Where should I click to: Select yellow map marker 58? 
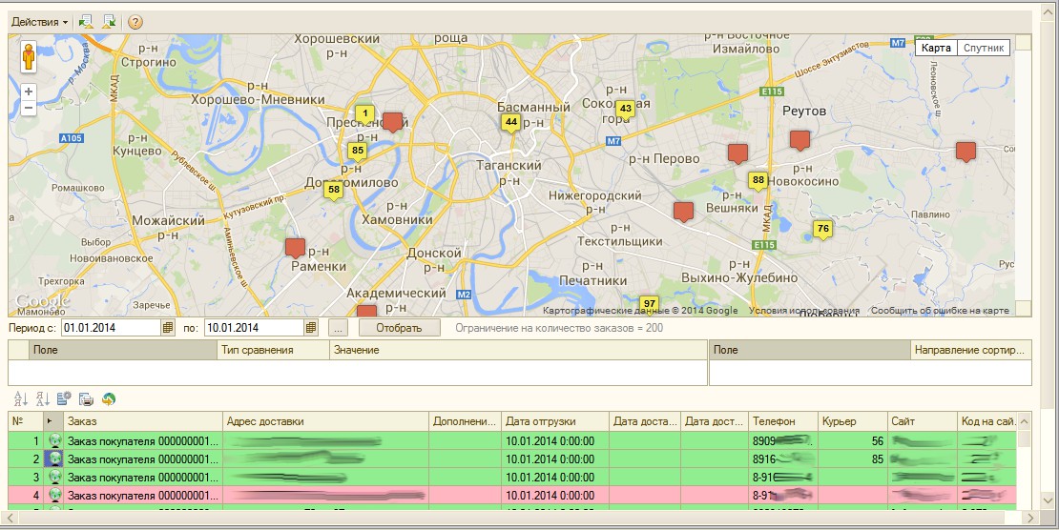(333, 191)
